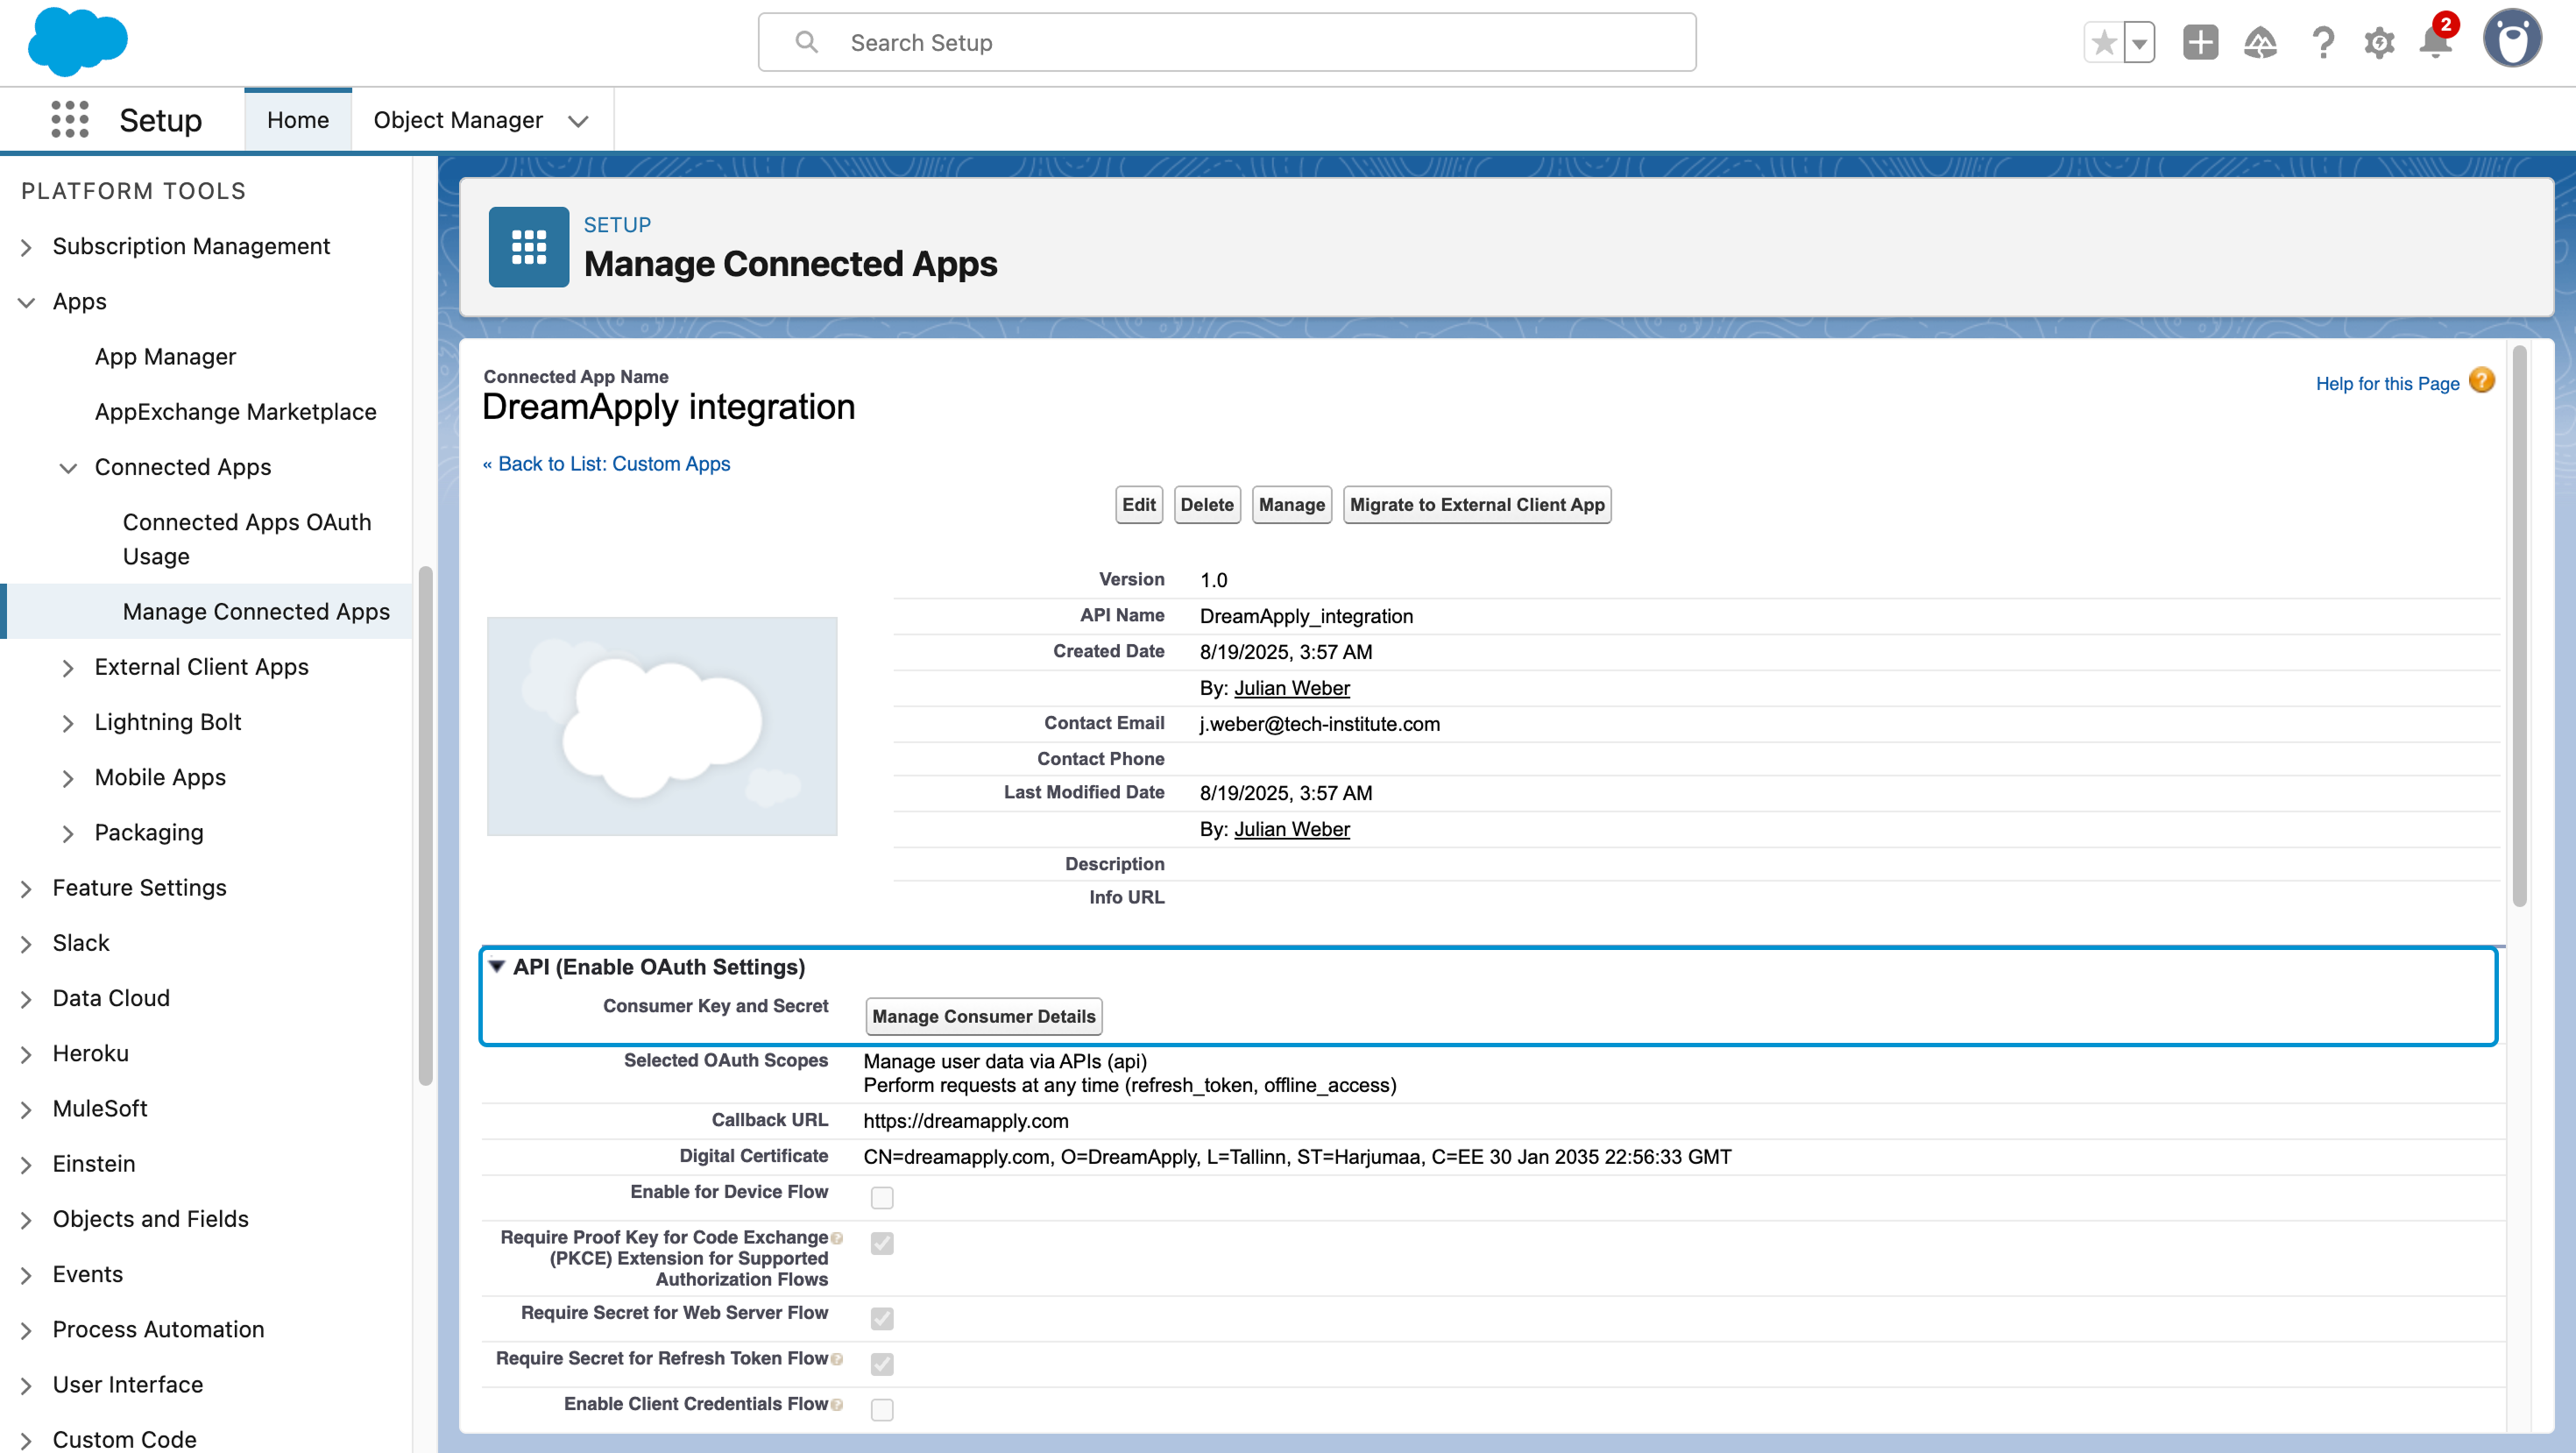This screenshot has height=1453, width=2576.
Task: Toggle Enable Client Credentials Flow checkbox
Action: [x=882, y=1409]
